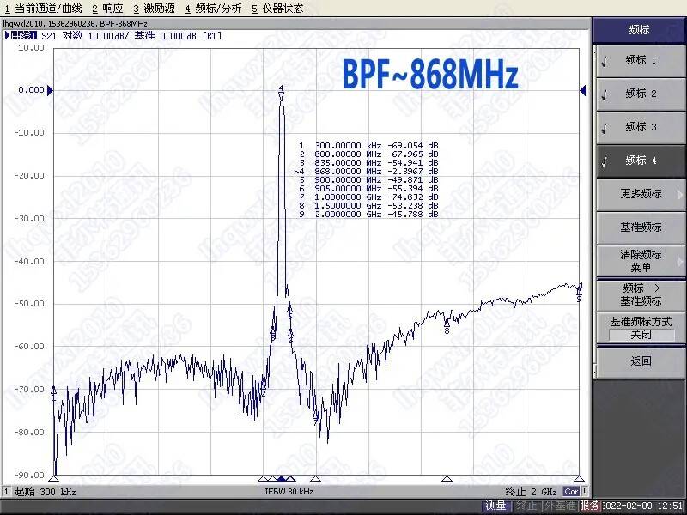Expand the 频标 -> 基准频标 option
Viewport: 687px width, 515px height.
point(641,293)
